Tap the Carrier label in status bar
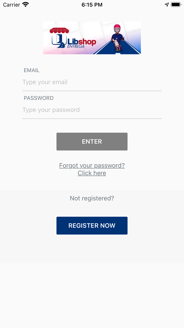The height and width of the screenshot is (328, 184). pos(12,5)
